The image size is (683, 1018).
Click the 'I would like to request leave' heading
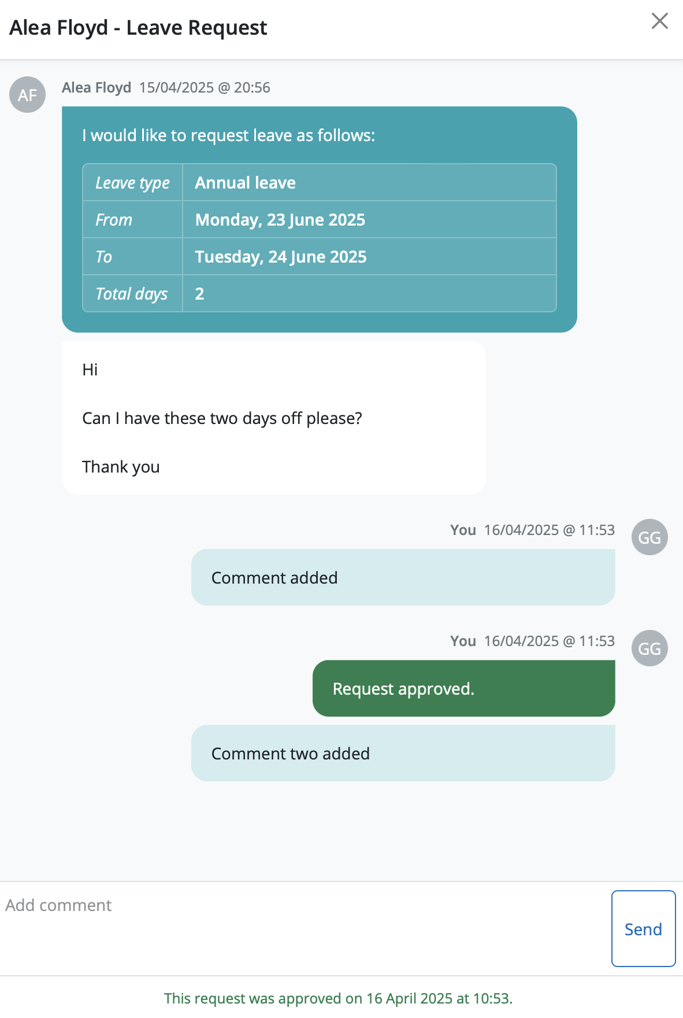coord(228,135)
